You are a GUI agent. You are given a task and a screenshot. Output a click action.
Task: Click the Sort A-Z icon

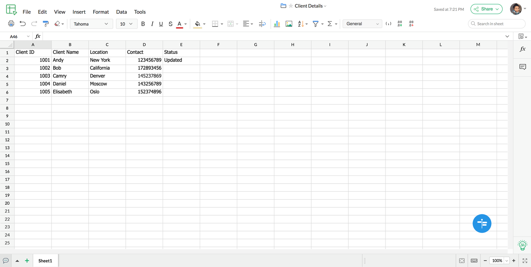(x=300, y=24)
